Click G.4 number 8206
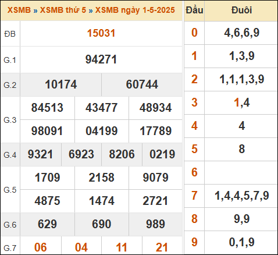 point(122,154)
